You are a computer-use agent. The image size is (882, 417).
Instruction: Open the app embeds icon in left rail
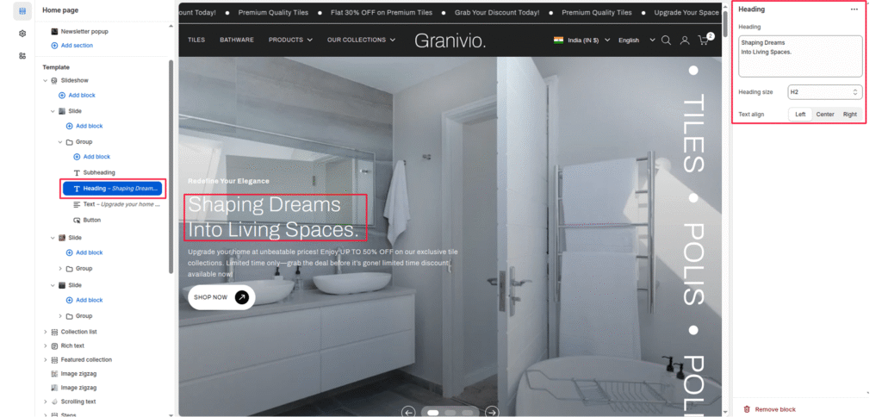(22, 55)
